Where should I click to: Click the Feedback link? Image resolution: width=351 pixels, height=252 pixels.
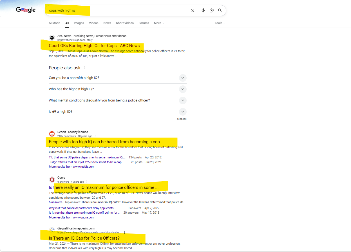click(x=181, y=119)
